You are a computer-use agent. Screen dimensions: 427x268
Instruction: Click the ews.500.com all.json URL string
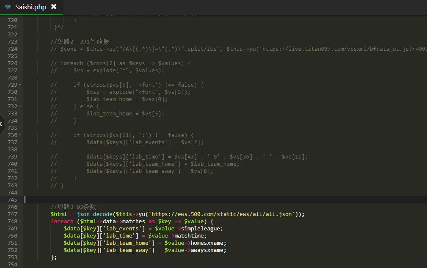221,214
